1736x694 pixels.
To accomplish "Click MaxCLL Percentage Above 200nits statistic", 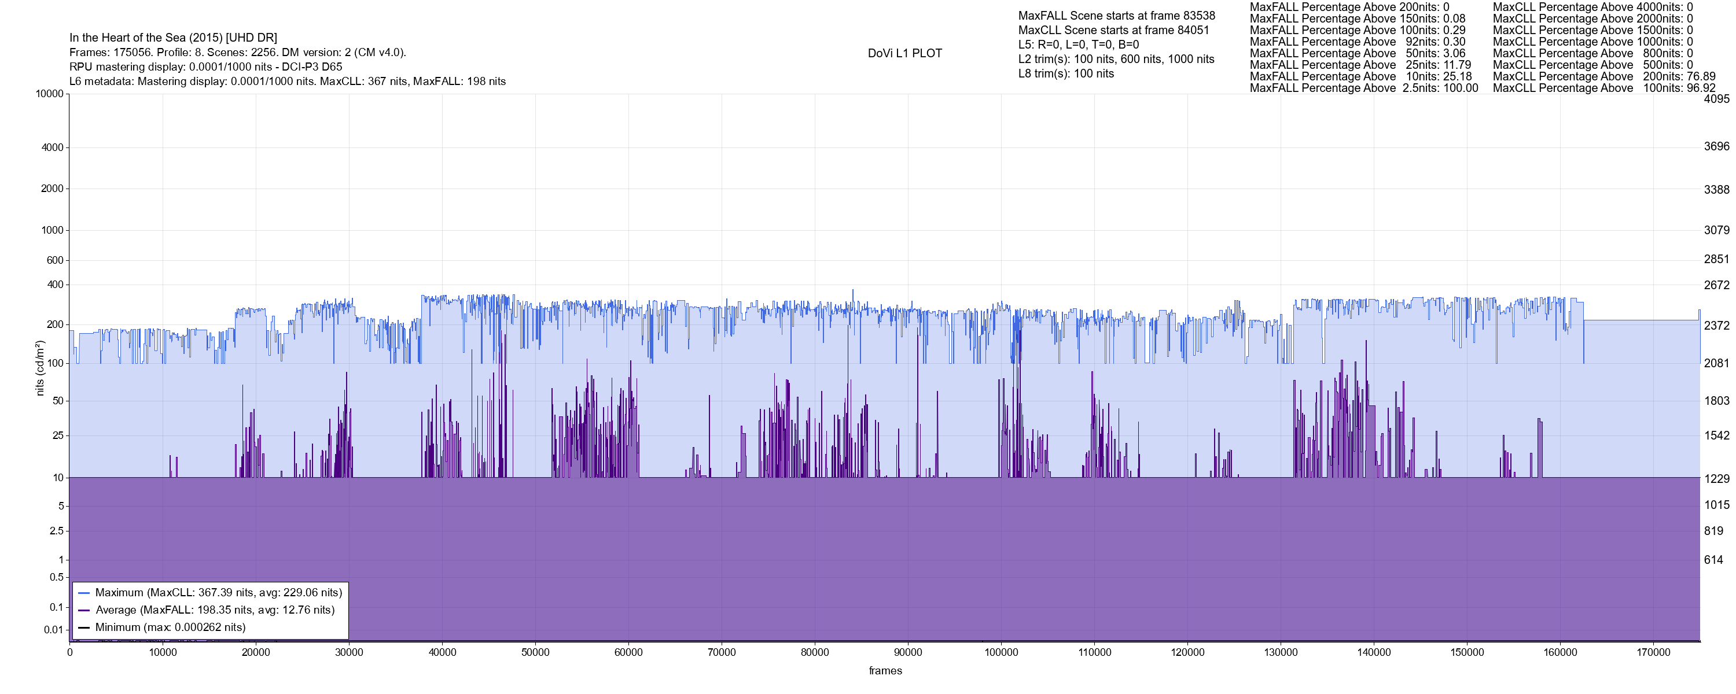I will click(1603, 77).
